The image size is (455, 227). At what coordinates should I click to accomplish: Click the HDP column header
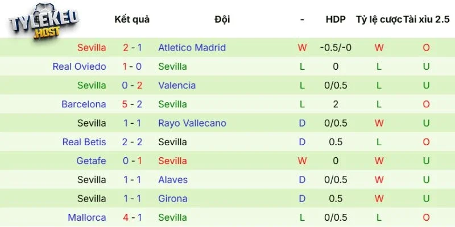[336, 19]
